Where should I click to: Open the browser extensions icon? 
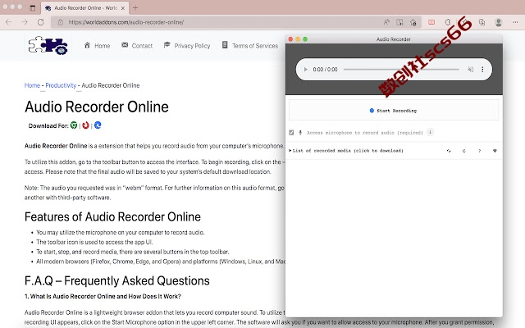(x=448, y=22)
